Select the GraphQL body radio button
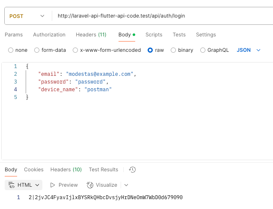This screenshot has height=209, width=273. [203, 50]
